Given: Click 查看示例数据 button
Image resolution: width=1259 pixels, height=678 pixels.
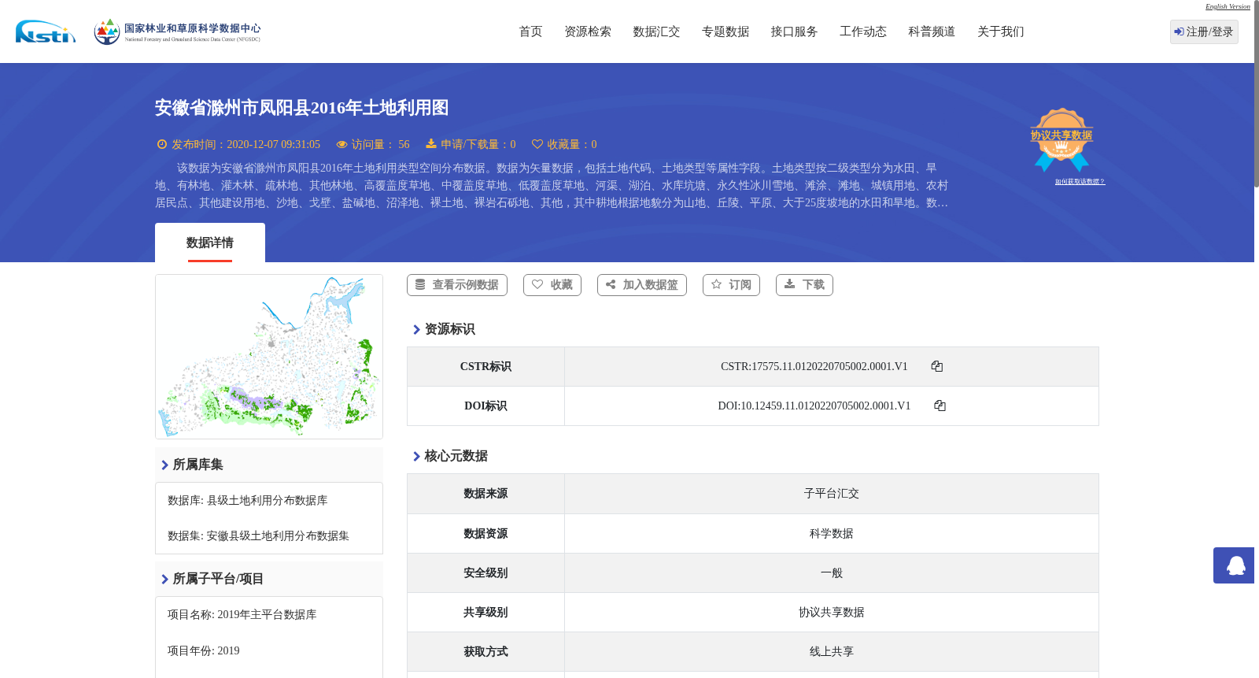Looking at the screenshot, I should [457, 285].
